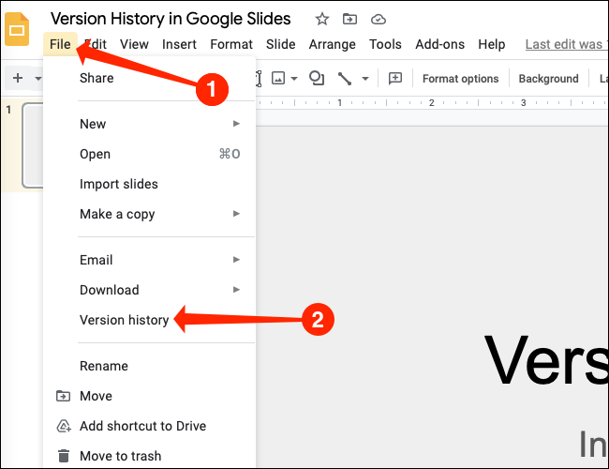Select the Text box tool
The image size is (609, 469).
tap(259, 79)
